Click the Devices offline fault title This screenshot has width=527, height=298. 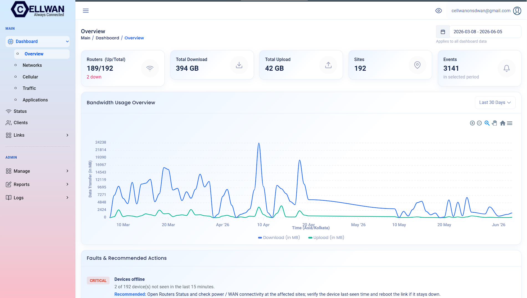129,279
